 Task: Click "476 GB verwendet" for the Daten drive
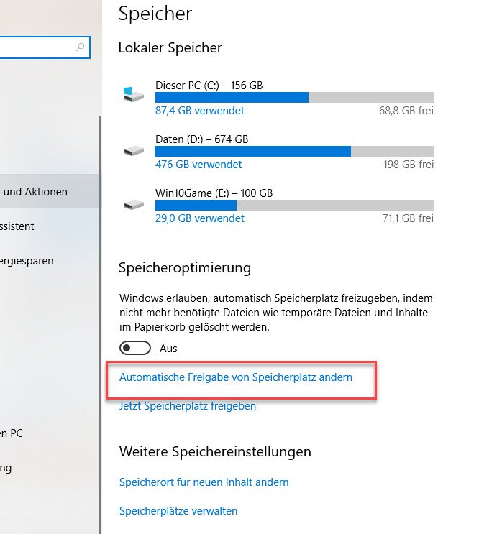coord(198,165)
